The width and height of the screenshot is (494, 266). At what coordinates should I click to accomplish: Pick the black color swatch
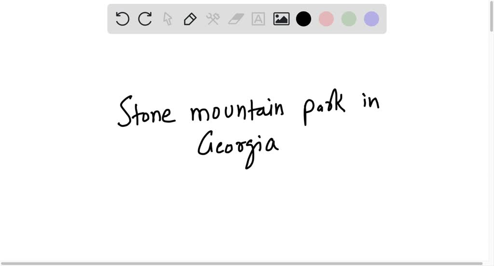click(304, 19)
